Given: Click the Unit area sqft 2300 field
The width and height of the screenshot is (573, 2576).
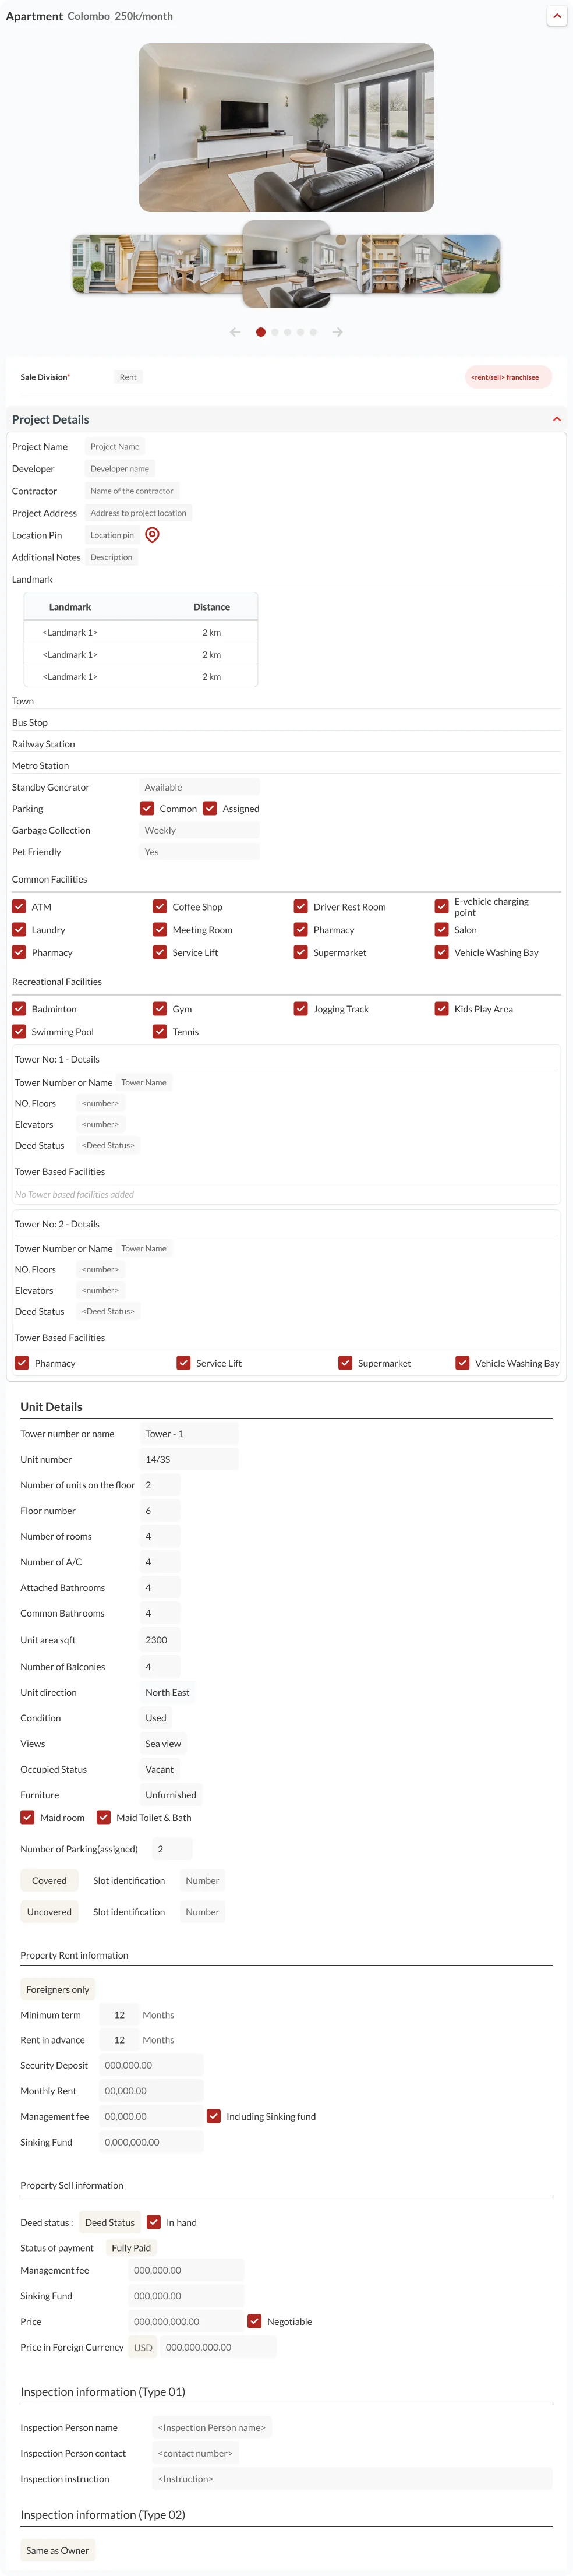Looking at the screenshot, I should (x=160, y=1640).
